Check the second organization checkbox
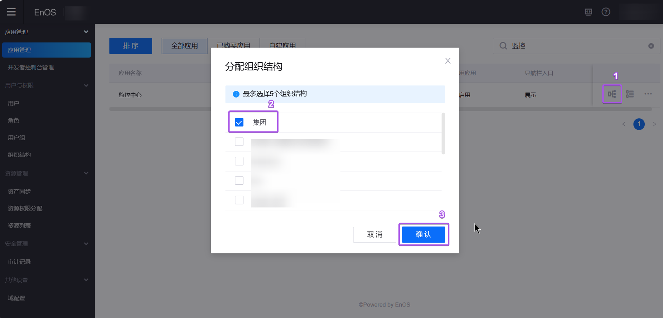 tap(239, 142)
